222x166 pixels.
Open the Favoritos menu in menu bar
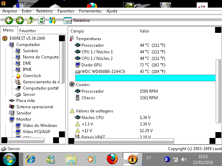[x=66, y=11]
